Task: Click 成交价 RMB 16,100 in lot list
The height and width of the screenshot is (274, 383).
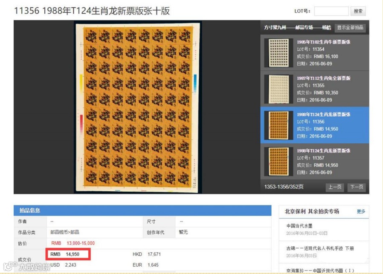Action: [317, 57]
